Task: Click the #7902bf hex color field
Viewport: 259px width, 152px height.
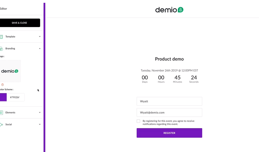Action: point(16,97)
